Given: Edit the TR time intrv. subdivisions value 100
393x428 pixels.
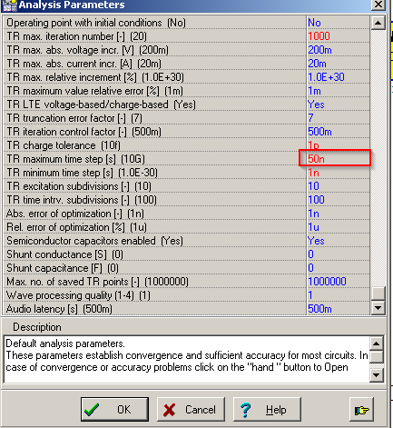Looking at the screenshot, I should click(x=338, y=200).
